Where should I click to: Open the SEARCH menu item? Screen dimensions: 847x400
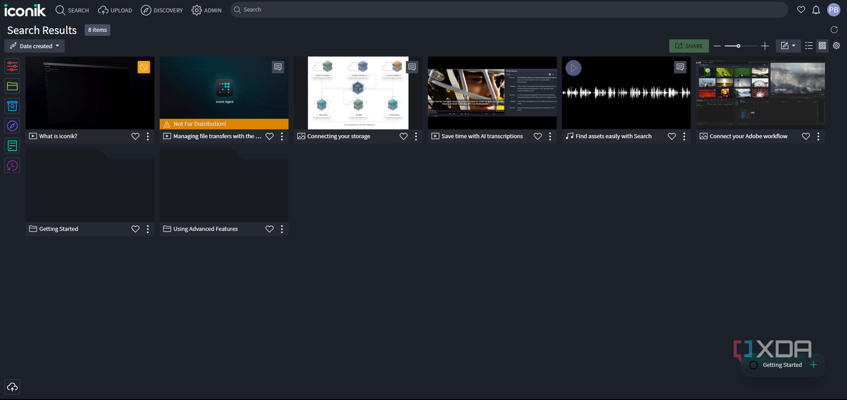pos(72,10)
